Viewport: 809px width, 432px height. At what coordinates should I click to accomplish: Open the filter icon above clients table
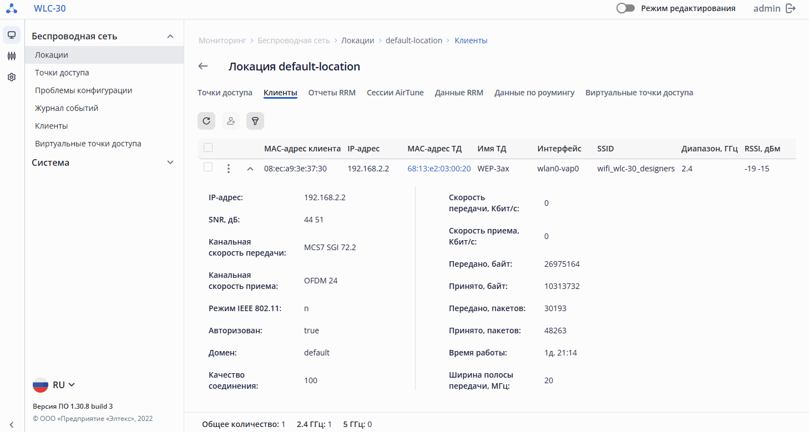(255, 121)
